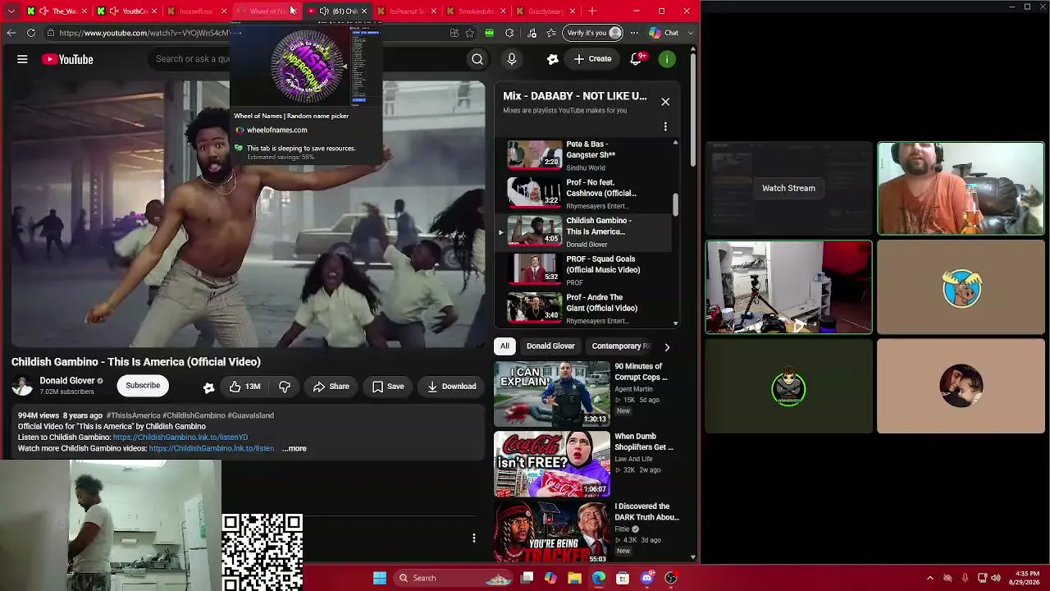Open Donald Glover's channel avatar
This screenshot has width=1050, height=591.
click(x=22, y=386)
